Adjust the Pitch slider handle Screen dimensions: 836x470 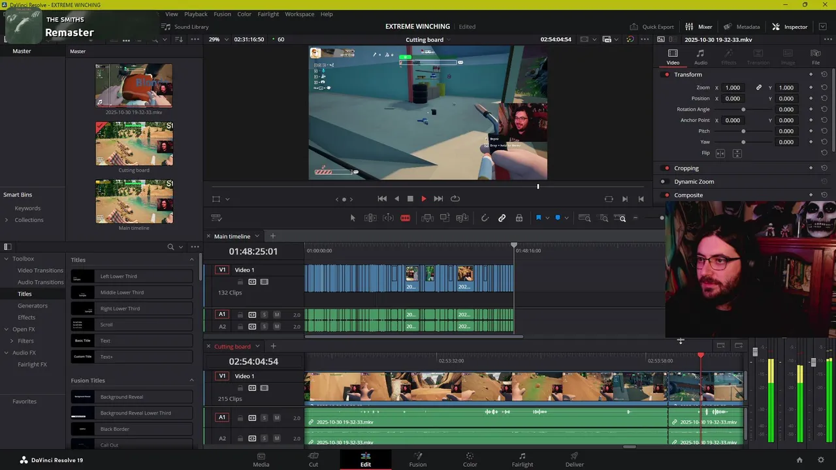[743, 131]
